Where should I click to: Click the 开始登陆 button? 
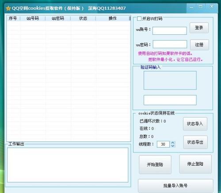click(x=155, y=164)
